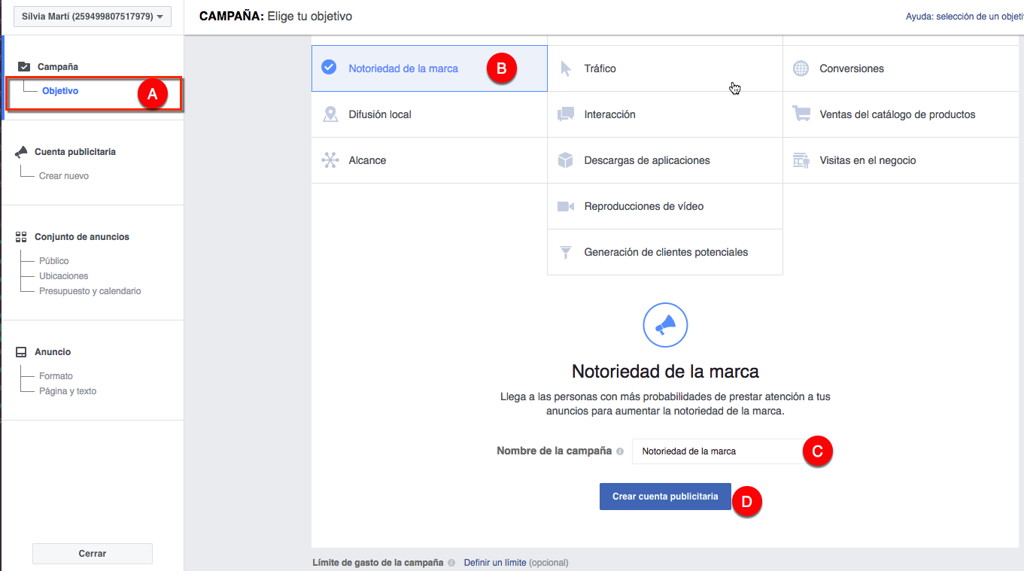
Task: Open the Sílvia Martí account dropdown
Action: tap(92, 16)
